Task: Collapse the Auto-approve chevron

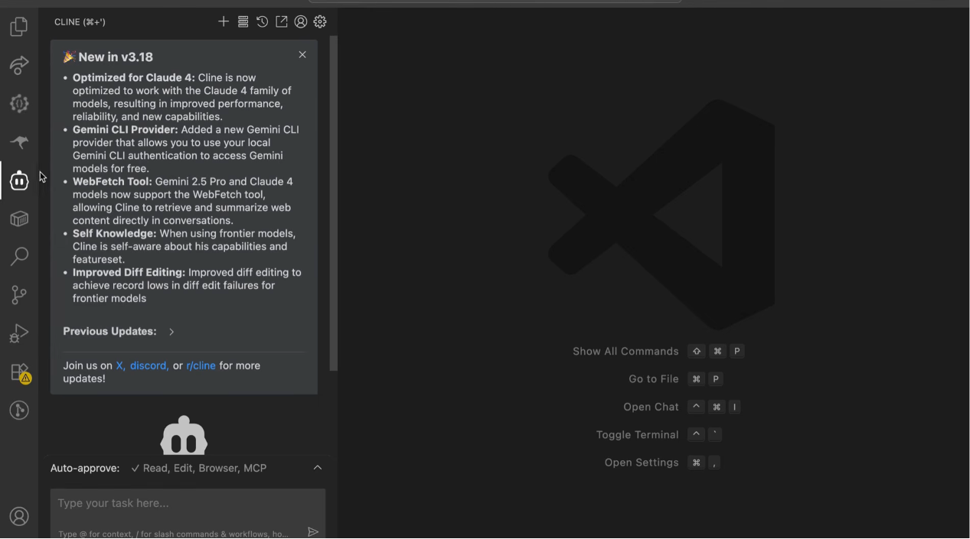Action: (318, 468)
